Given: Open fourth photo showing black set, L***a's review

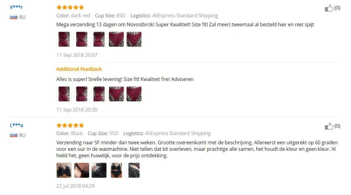Looking at the screenshot, I should coord(117,170).
